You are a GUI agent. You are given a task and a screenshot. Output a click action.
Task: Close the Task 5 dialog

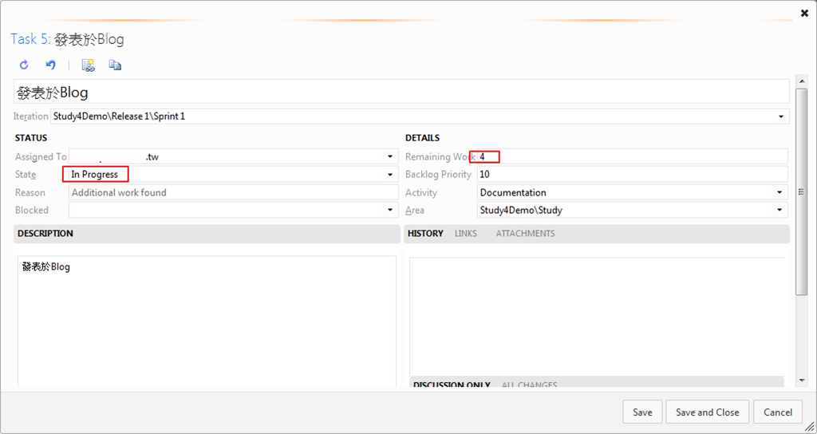point(804,14)
